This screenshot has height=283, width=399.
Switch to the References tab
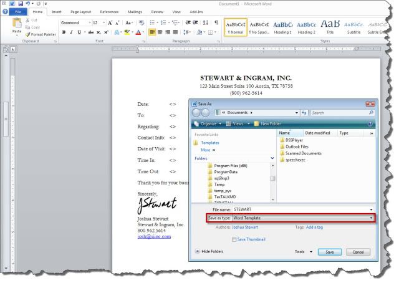109,12
